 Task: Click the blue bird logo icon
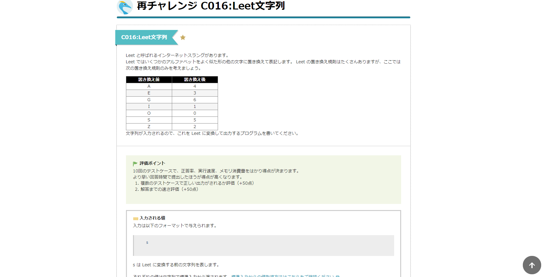125,7
